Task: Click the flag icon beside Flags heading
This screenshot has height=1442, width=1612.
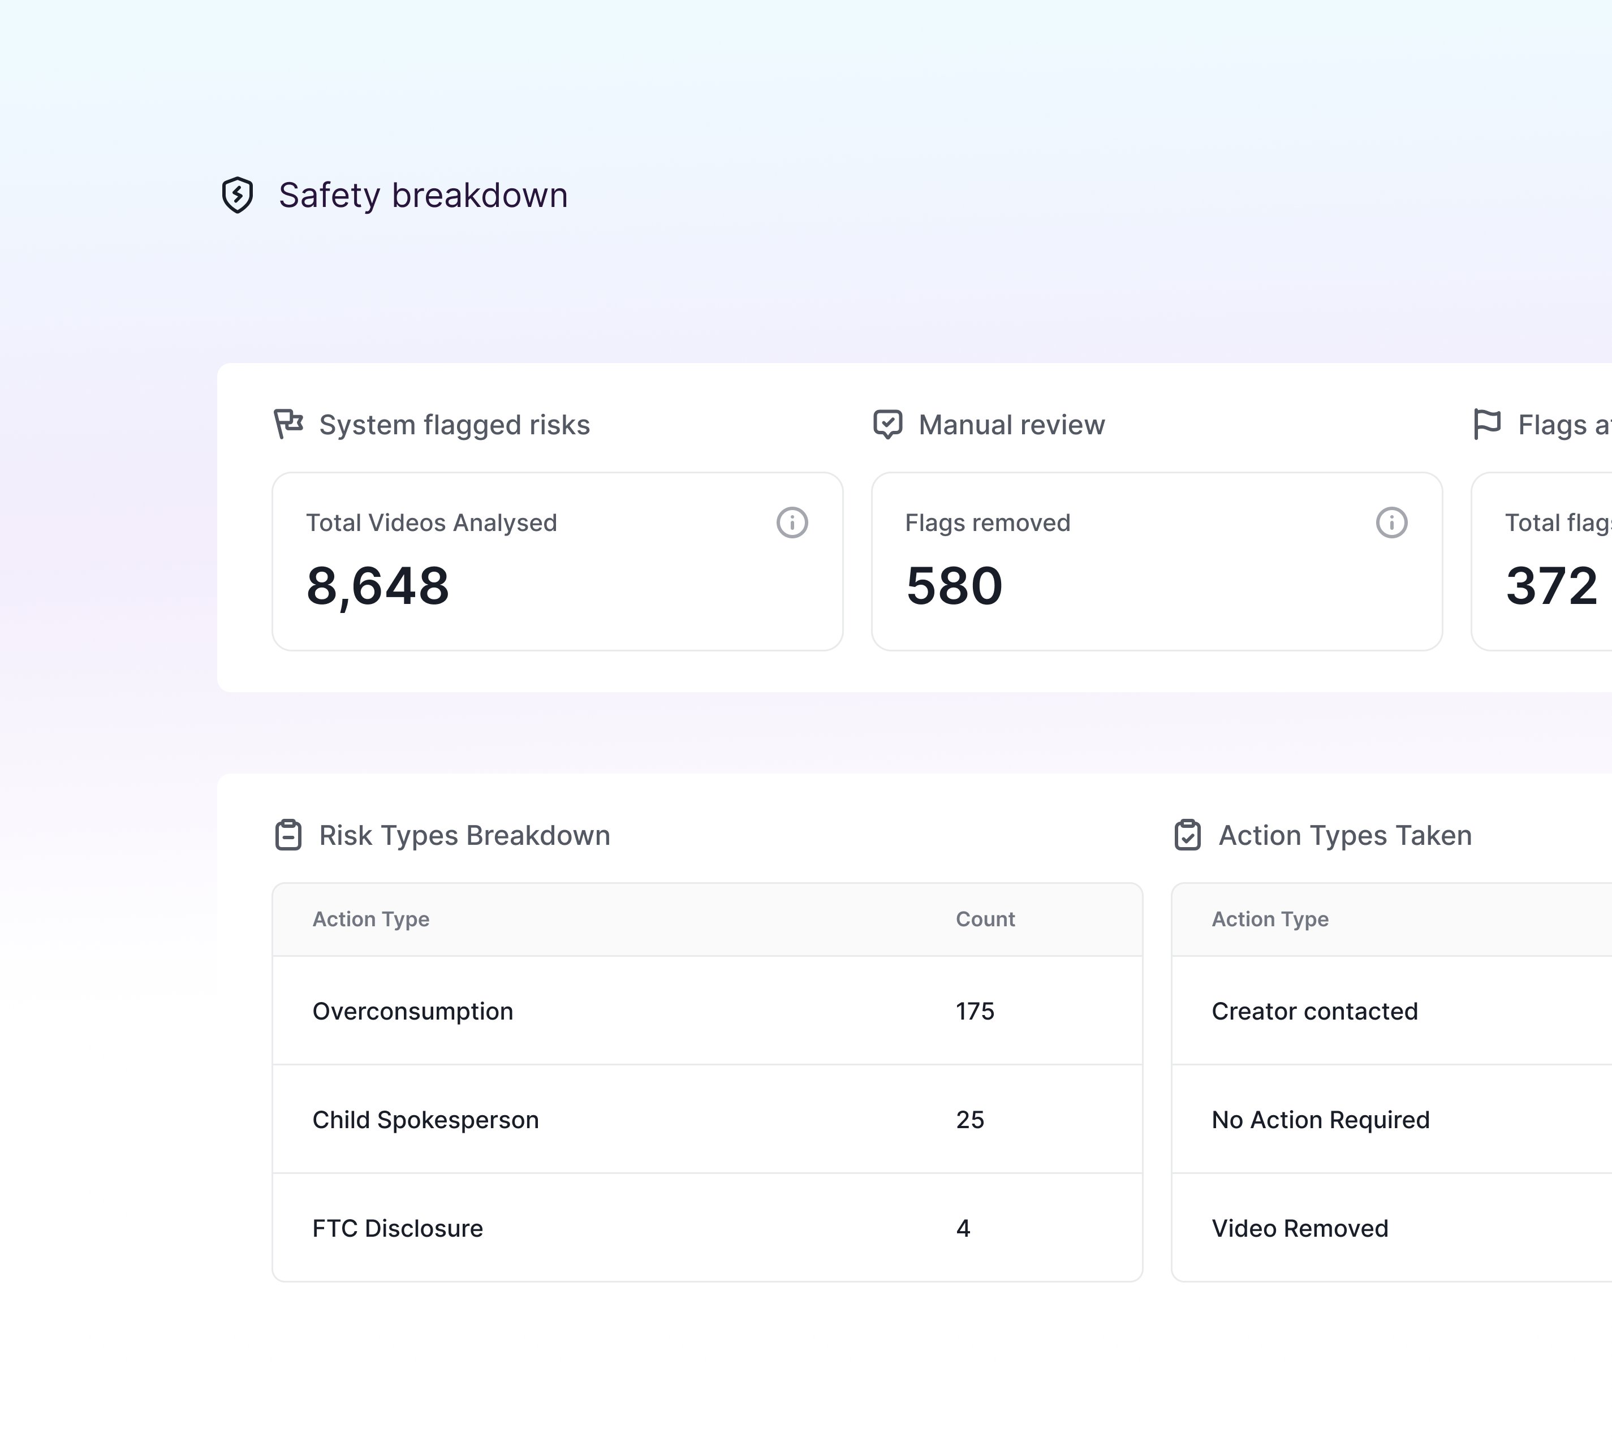Action: pyautogui.click(x=1487, y=424)
